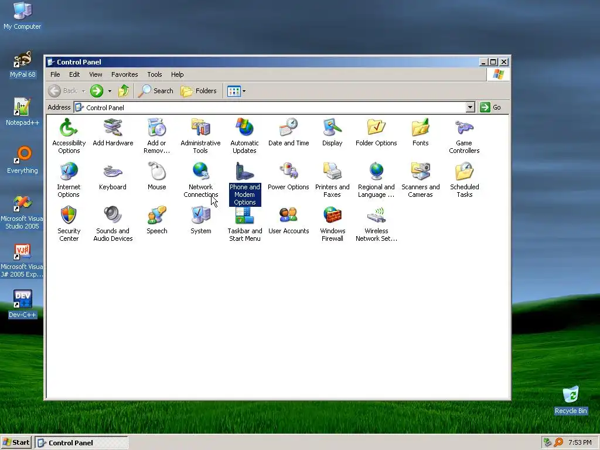Toggle the Folders pane button
600x450 pixels.
199,91
